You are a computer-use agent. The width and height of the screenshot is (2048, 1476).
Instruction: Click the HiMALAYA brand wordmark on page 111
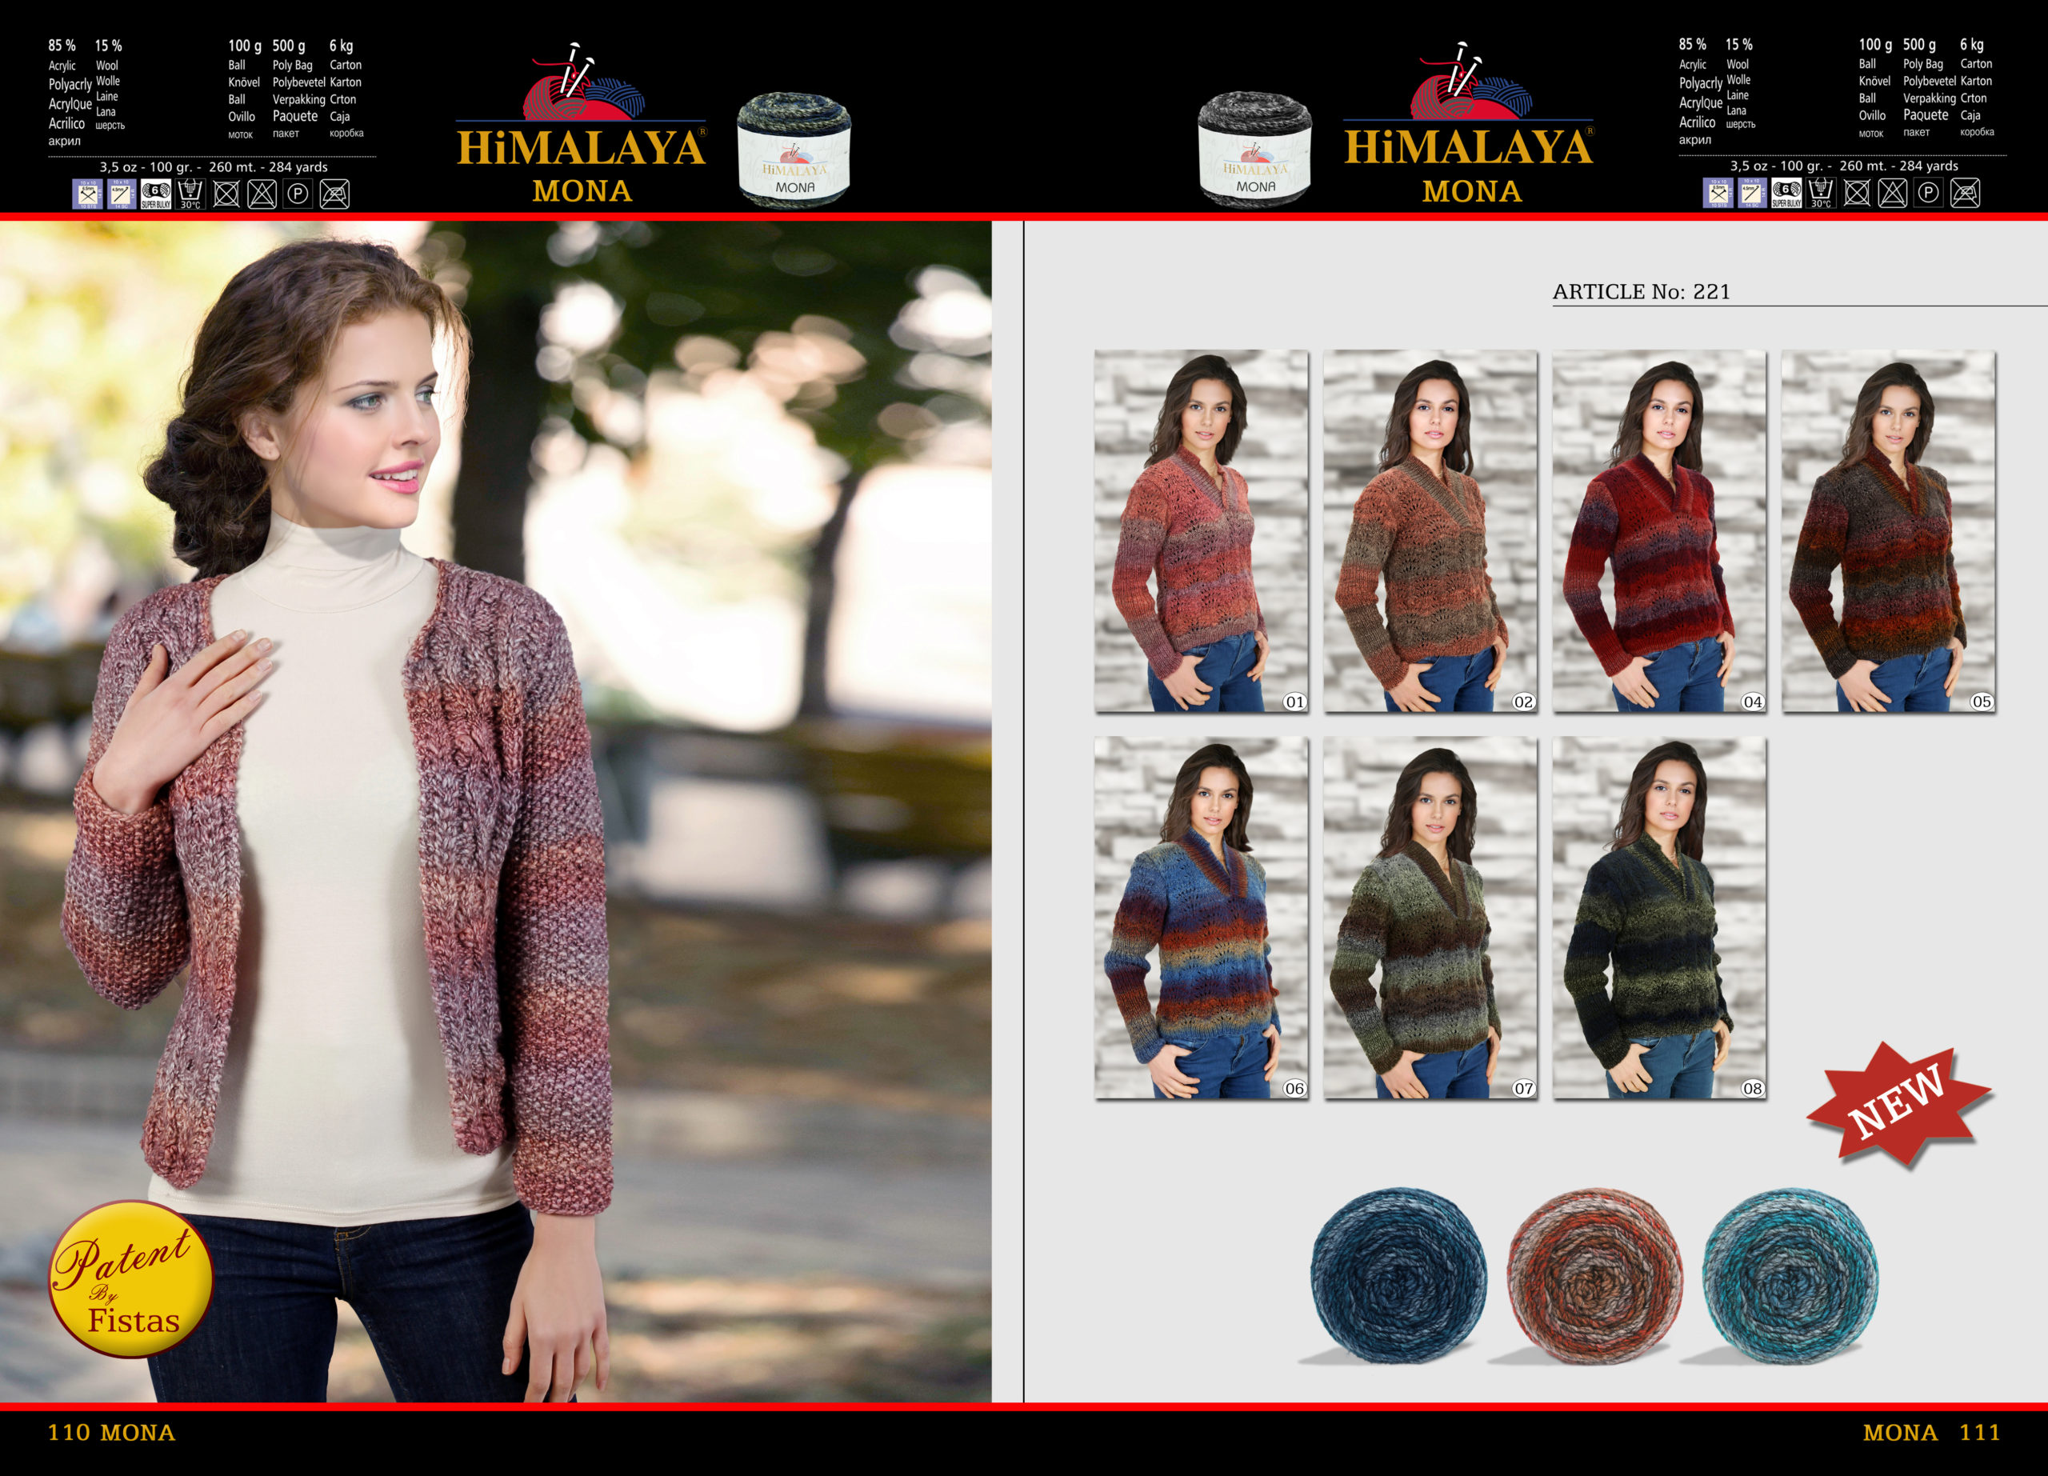1470,146
